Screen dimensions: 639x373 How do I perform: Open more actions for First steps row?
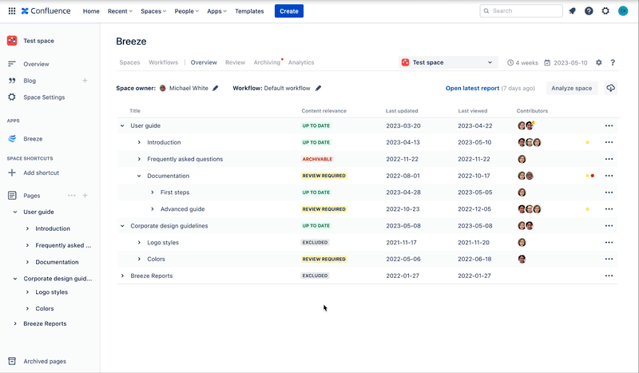click(609, 192)
